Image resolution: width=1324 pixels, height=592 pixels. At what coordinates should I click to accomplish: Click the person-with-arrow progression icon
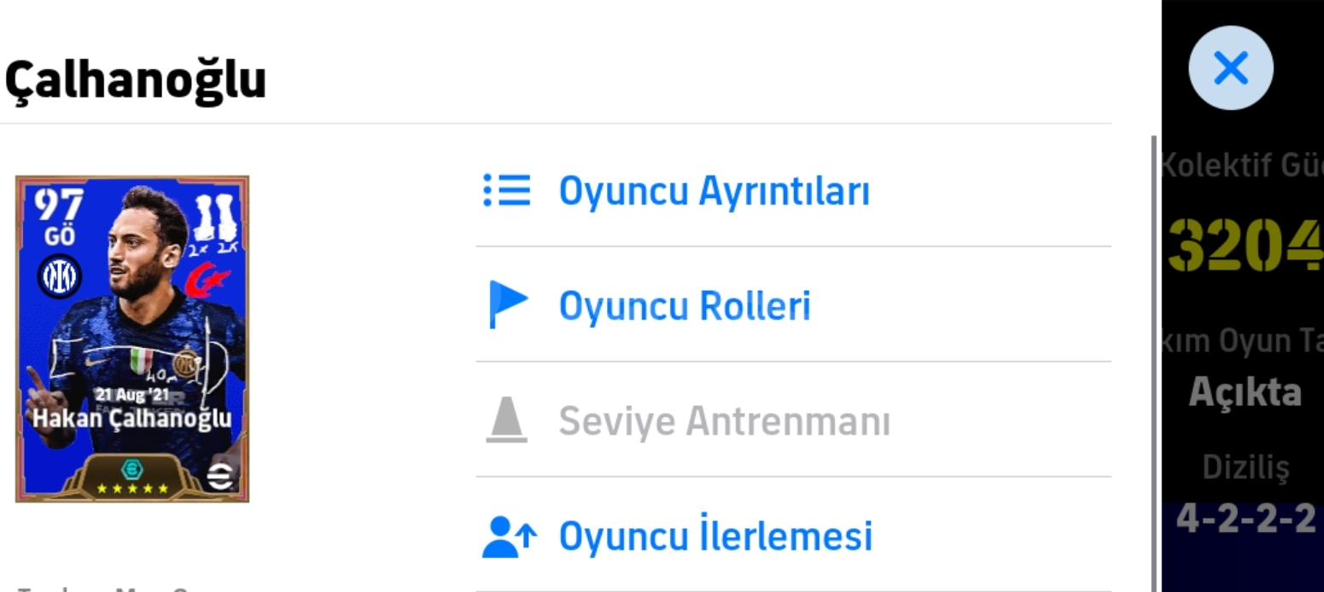(509, 536)
